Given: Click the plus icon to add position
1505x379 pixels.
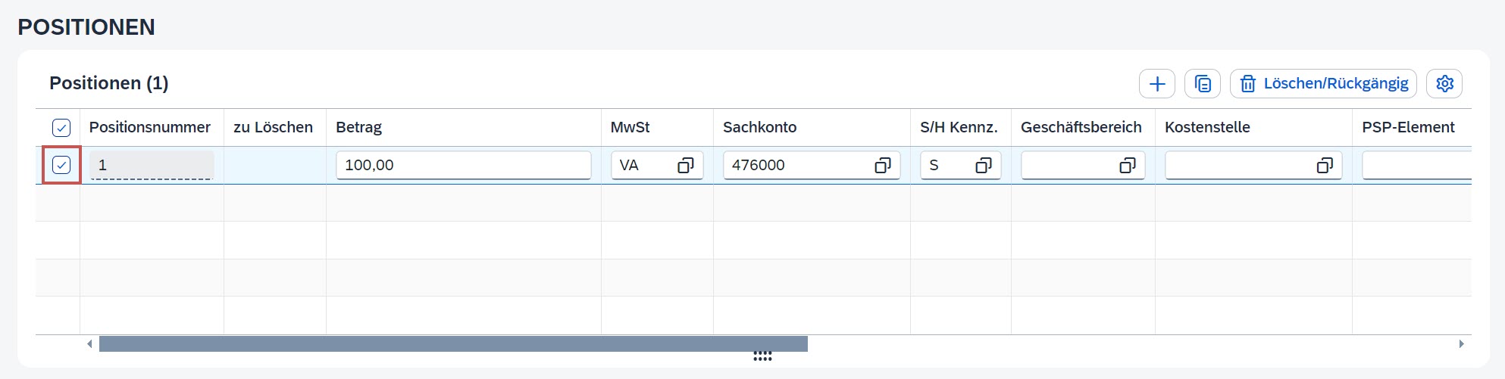Looking at the screenshot, I should point(1156,84).
